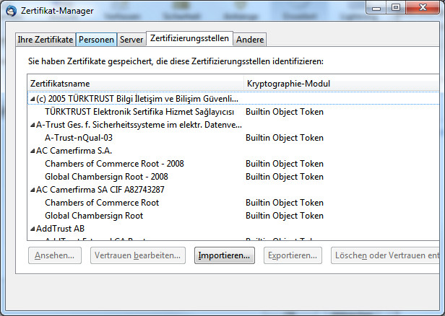
Task: Select the (c) 2005 TÜRKTRUST Bilgi İletişim row
Action: tap(233, 99)
